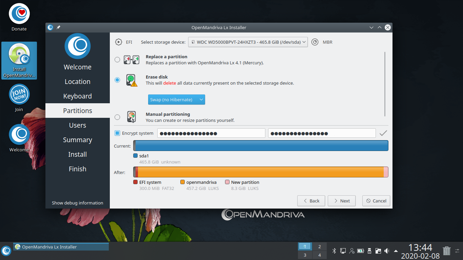
Task: Expand the Swap (no Hibernate) dropdown
Action: (177, 100)
